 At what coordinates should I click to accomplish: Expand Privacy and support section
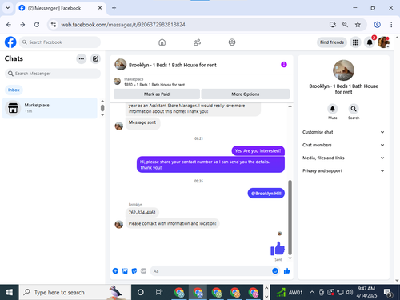tap(343, 170)
